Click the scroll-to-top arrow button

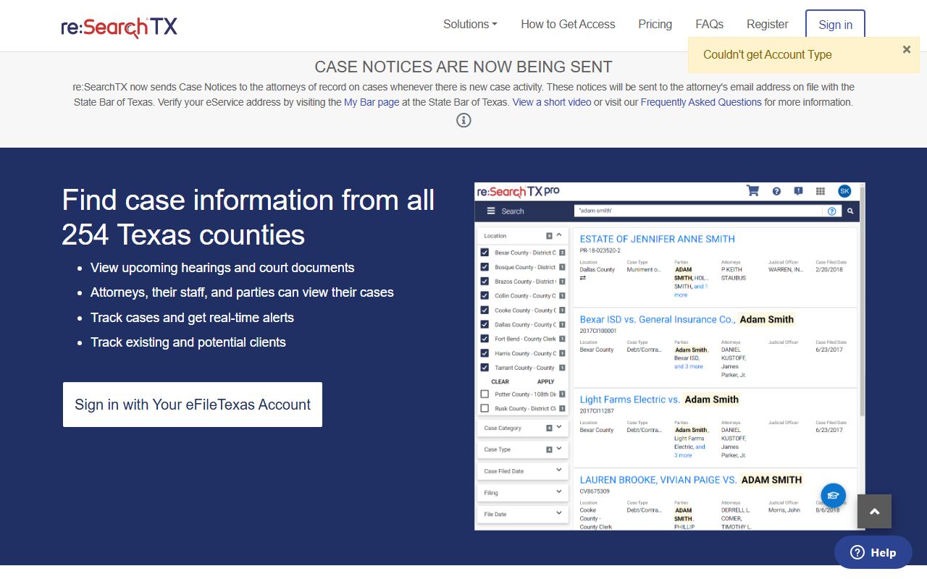tap(874, 512)
